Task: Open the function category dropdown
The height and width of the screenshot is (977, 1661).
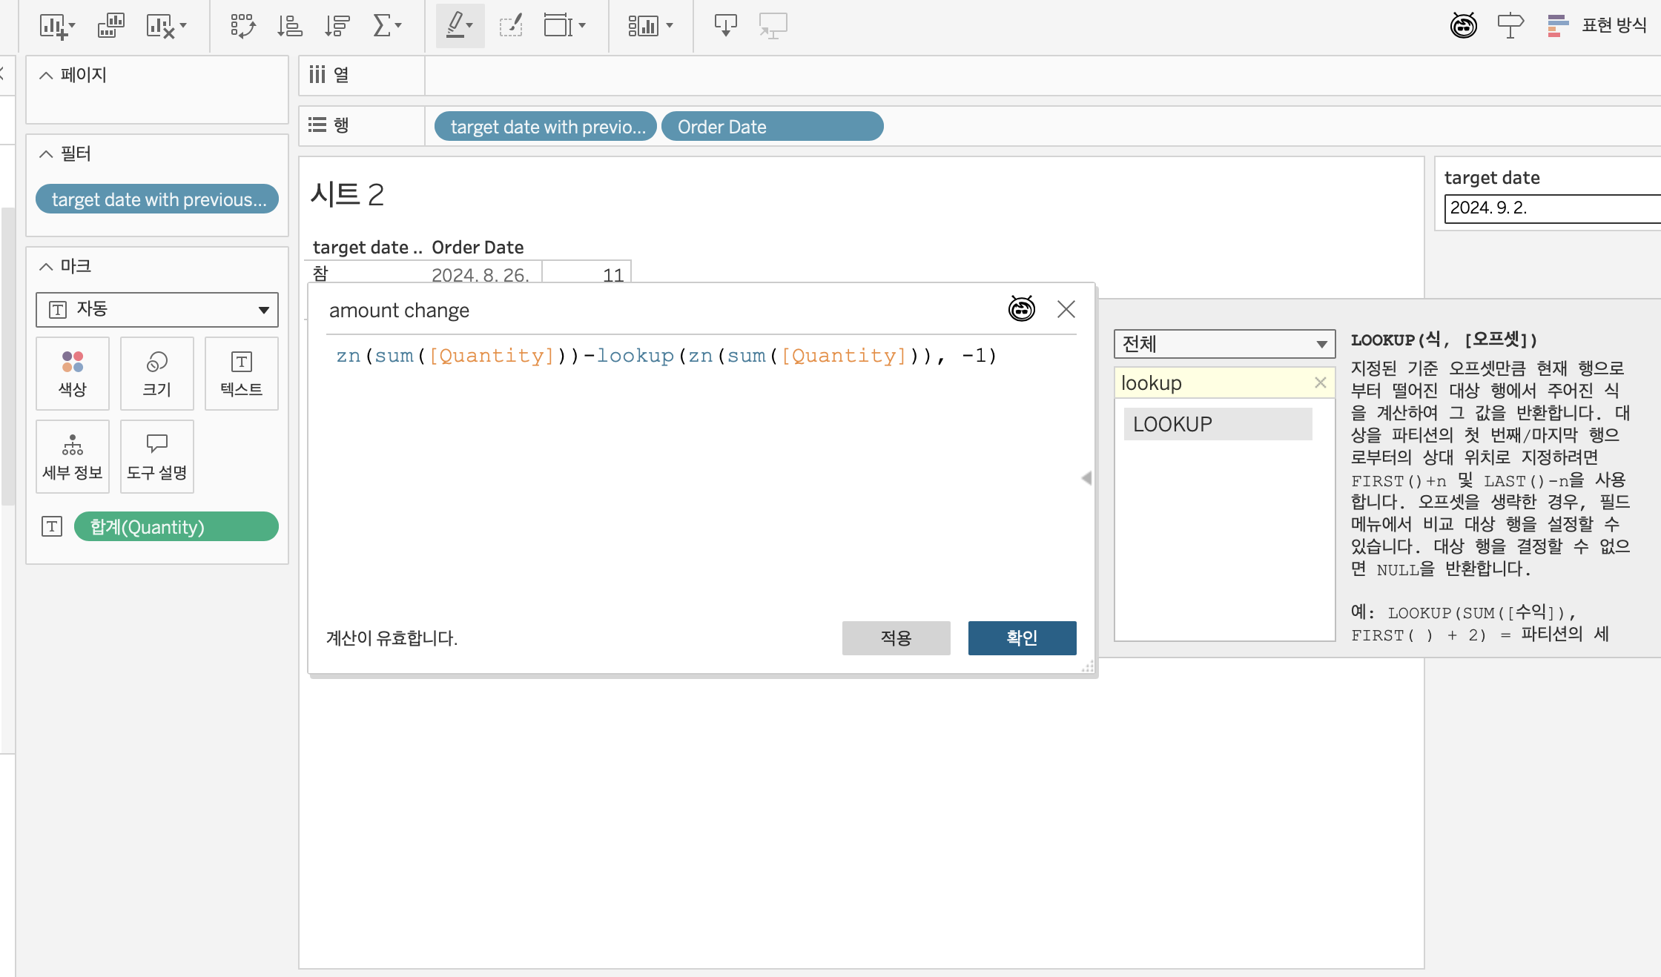Action: [1224, 344]
